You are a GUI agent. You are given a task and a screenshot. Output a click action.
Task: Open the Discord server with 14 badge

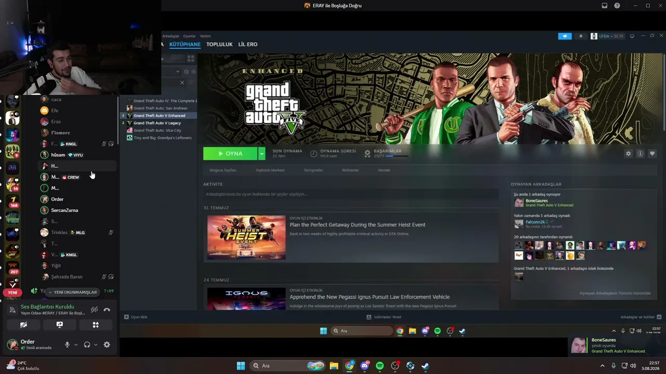pos(13,184)
